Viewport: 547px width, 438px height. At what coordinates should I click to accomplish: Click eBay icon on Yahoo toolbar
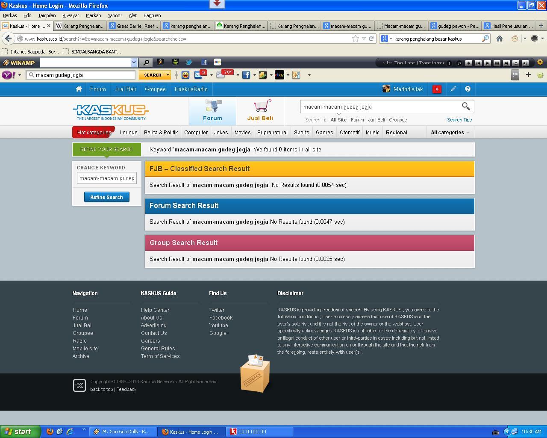279,75
